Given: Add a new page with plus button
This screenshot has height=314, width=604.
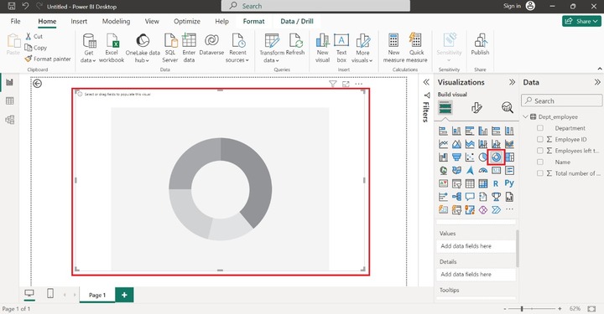Looking at the screenshot, I should coord(124,295).
